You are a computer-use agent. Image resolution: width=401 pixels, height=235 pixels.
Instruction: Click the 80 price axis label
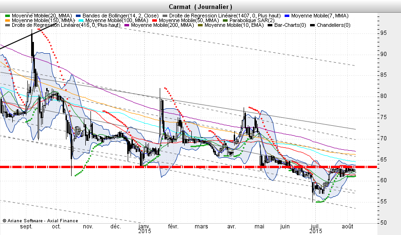[384, 97]
